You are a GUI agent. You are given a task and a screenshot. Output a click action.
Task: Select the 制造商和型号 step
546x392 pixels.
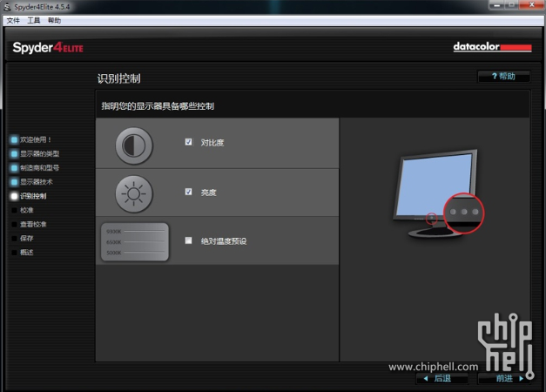pyautogui.click(x=35, y=167)
